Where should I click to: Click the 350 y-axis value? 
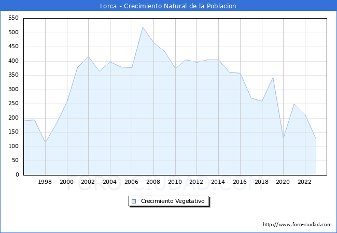tap(13, 75)
